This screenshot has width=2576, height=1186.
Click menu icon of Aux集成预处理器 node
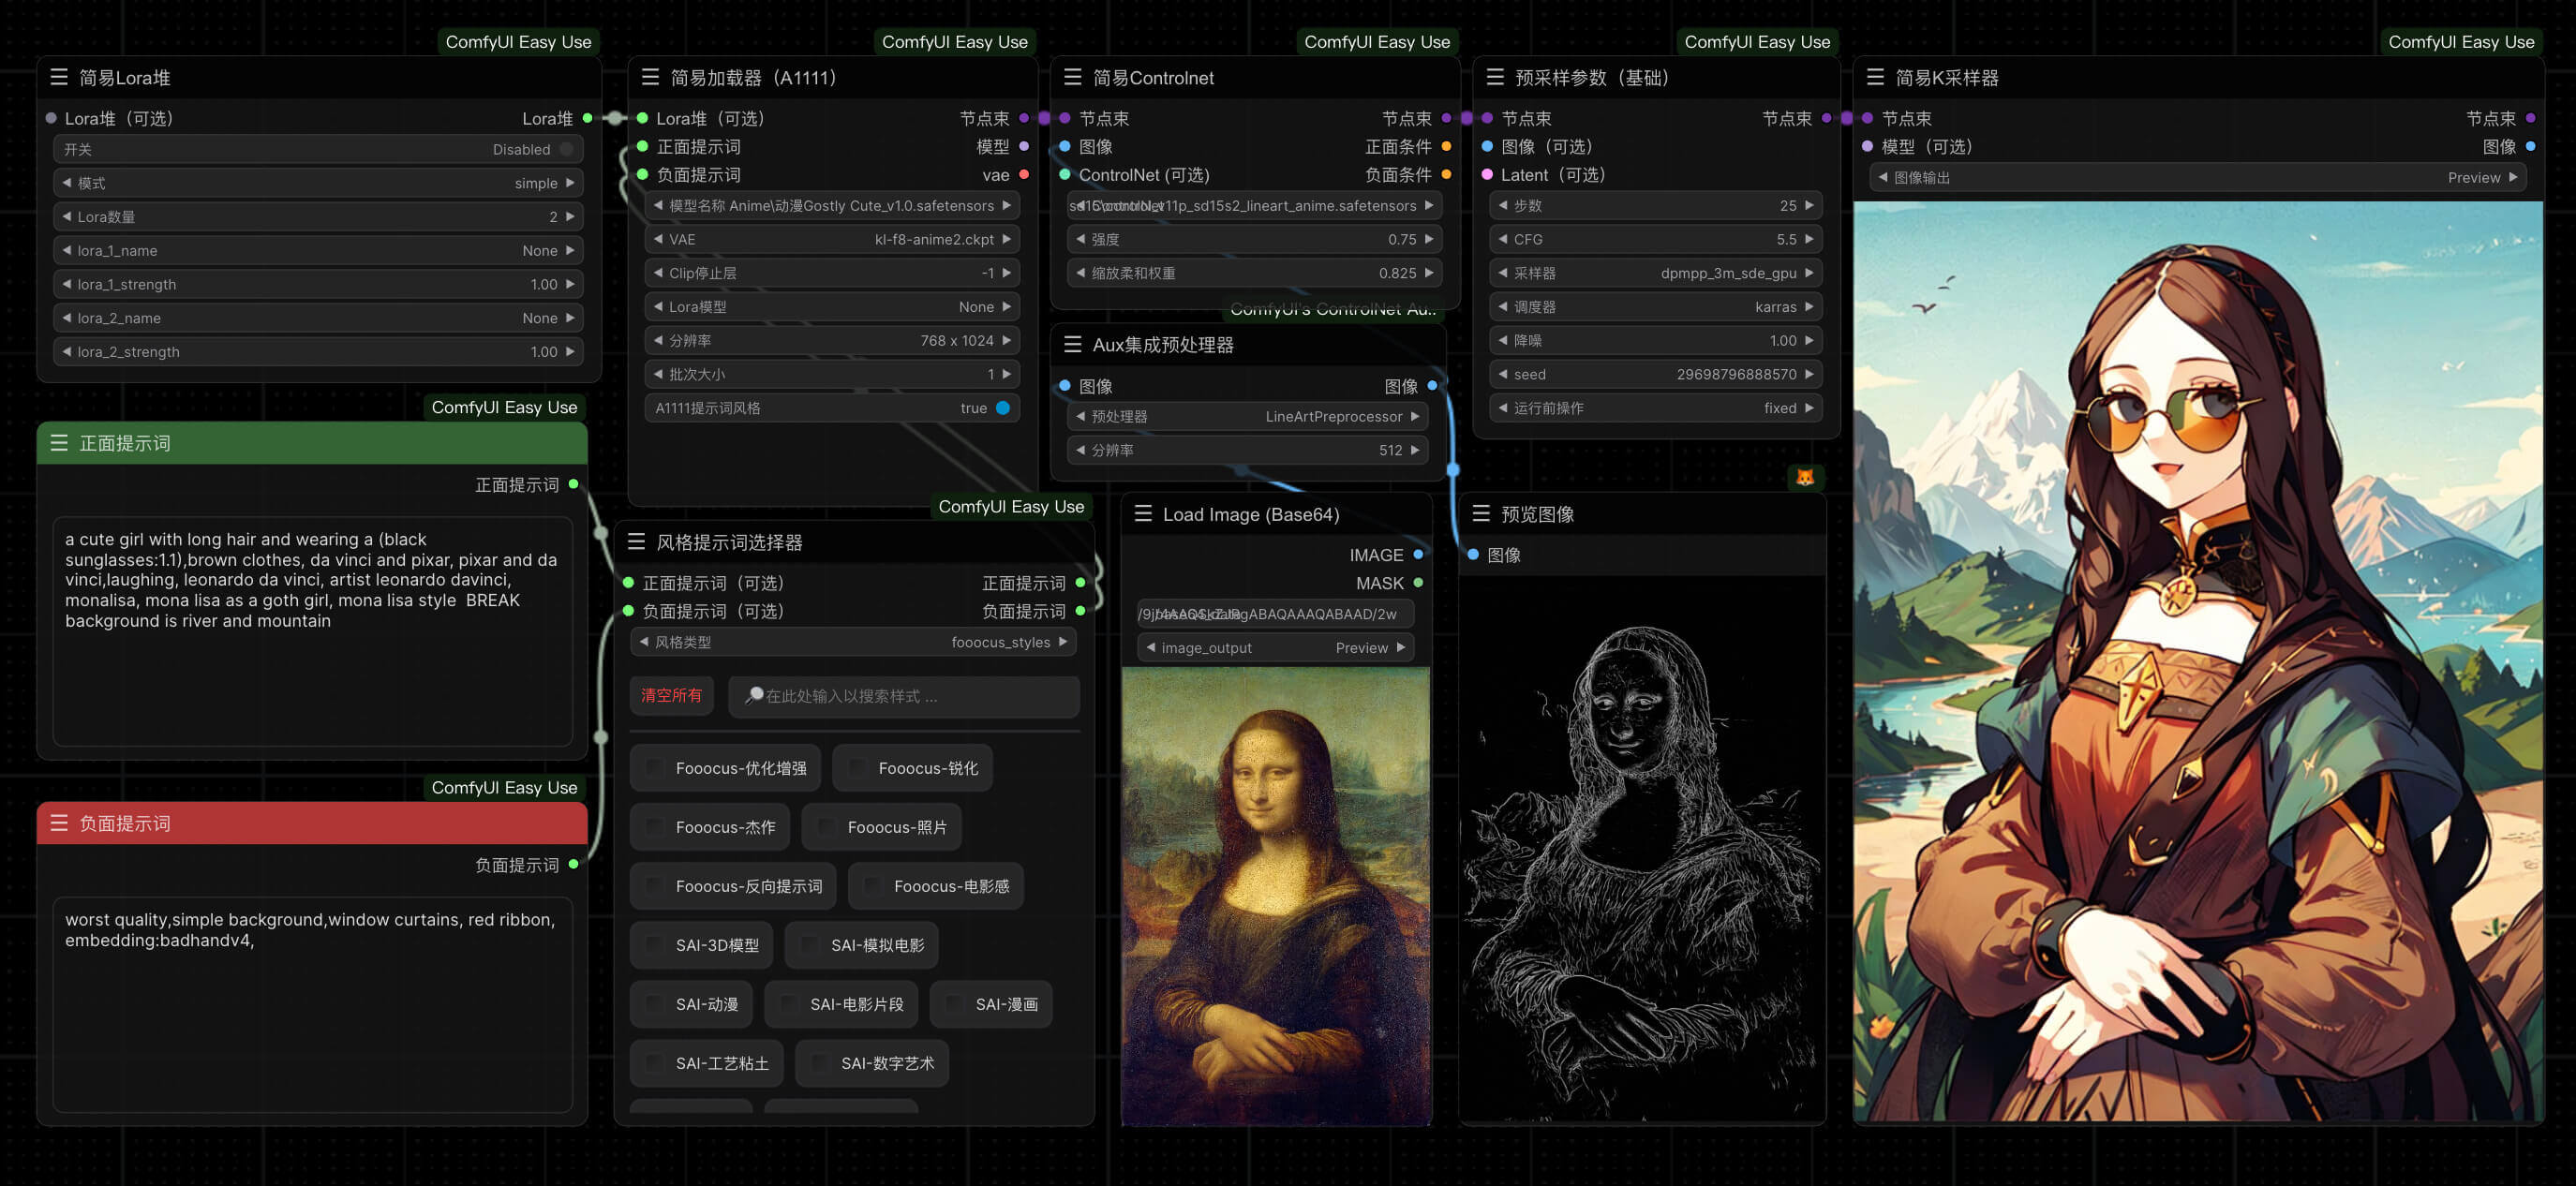pos(1072,345)
